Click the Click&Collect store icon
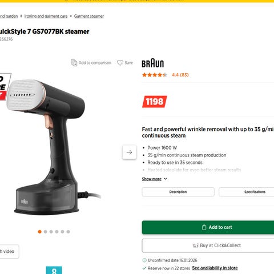This screenshot has height=274, width=274. pyautogui.click(x=195, y=245)
